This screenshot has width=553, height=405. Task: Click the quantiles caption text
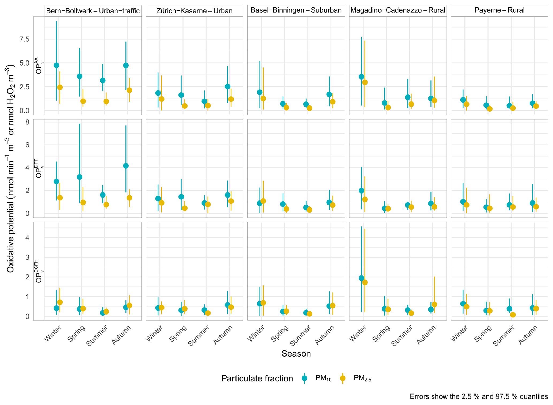(x=479, y=396)
